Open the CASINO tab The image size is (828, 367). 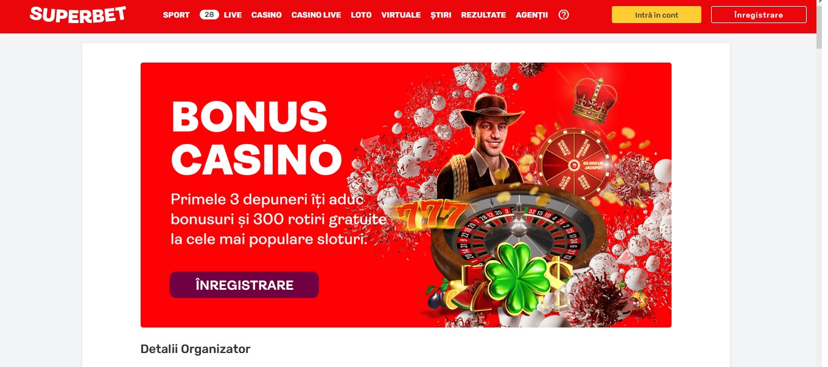coord(267,15)
